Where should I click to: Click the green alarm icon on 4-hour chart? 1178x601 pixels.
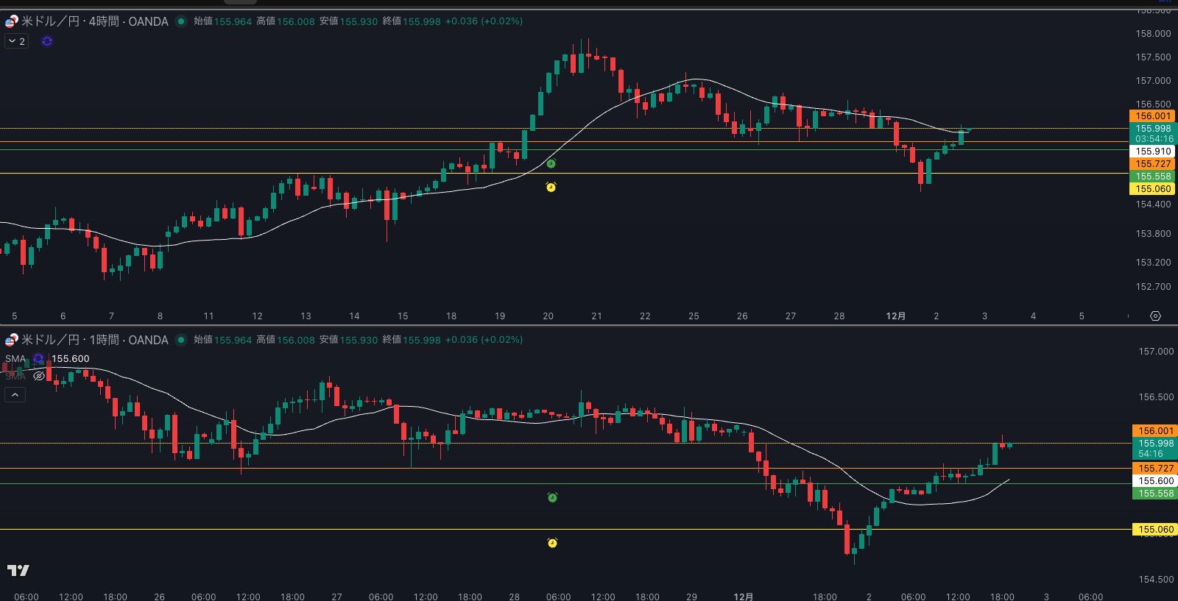tap(551, 164)
